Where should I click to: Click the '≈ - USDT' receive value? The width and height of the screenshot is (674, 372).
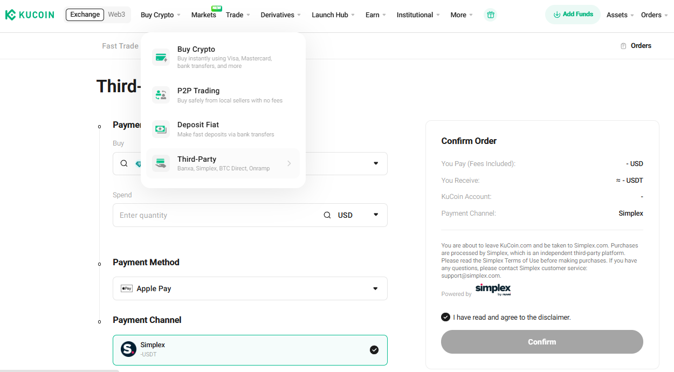[629, 180]
